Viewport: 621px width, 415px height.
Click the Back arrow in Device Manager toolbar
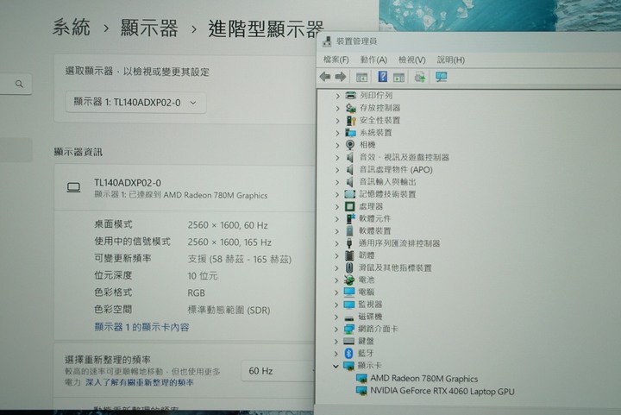[x=325, y=77]
